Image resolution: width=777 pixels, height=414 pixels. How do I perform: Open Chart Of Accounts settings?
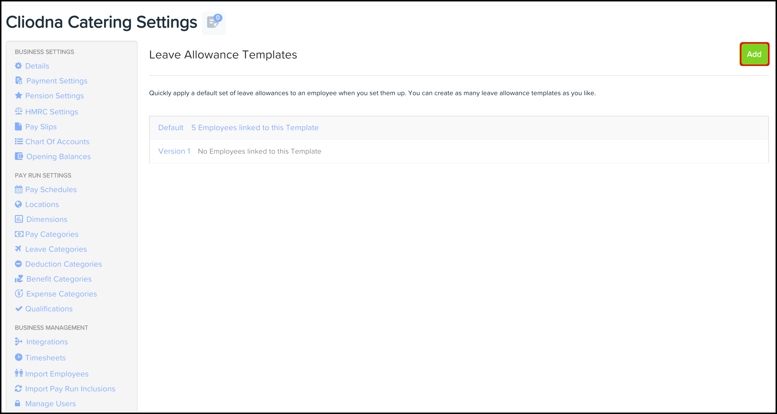[57, 142]
